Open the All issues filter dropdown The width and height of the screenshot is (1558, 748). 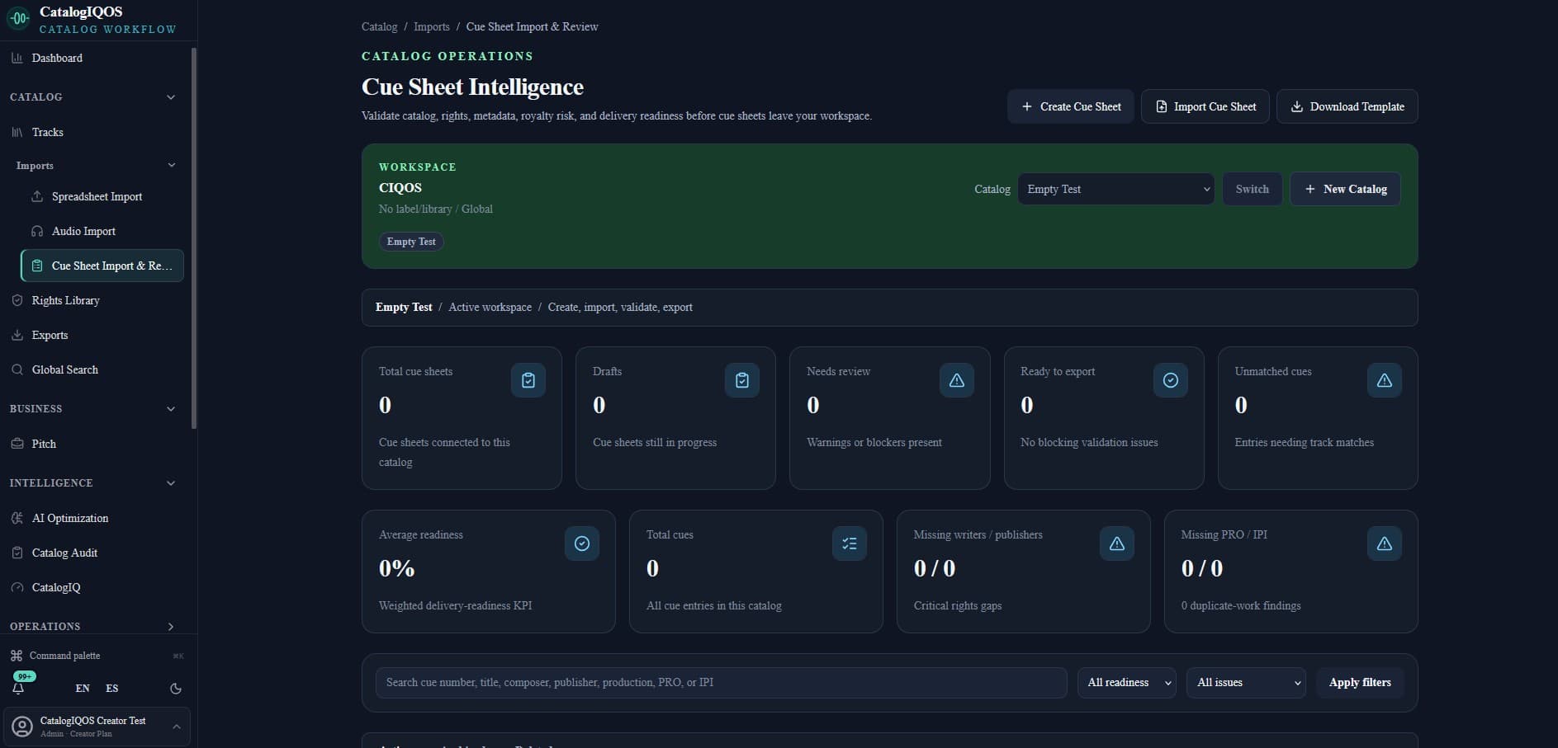(x=1246, y=683)
